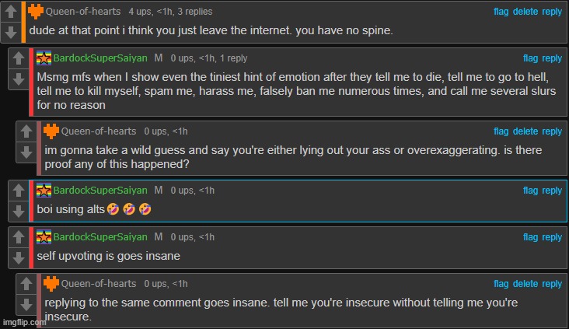Reply to the "self upvoting" comment

point(552,237)
